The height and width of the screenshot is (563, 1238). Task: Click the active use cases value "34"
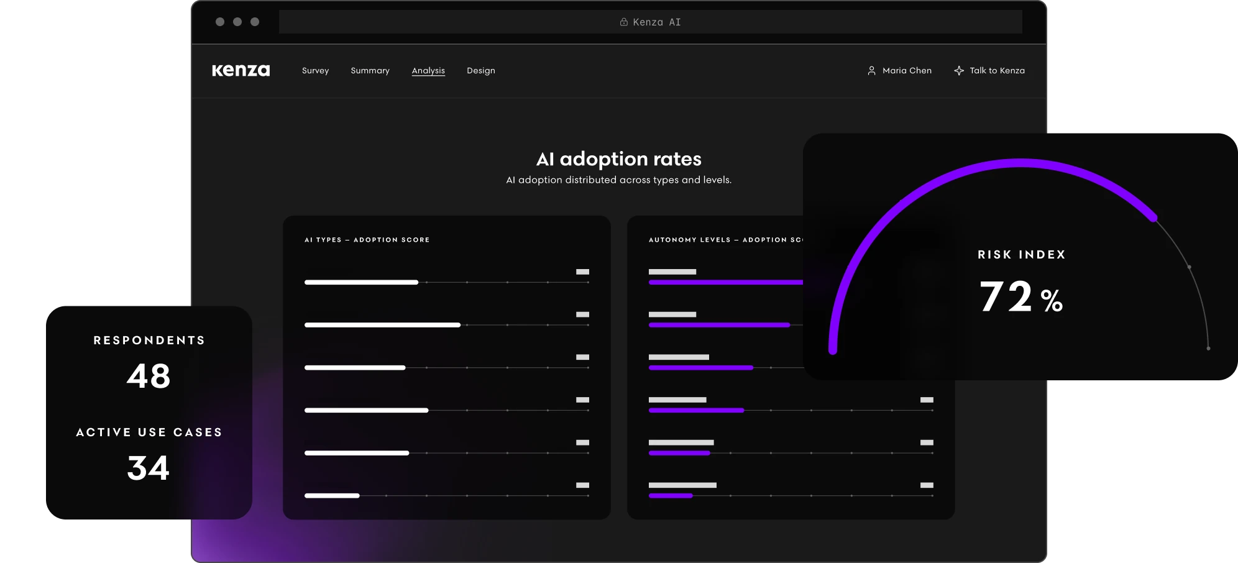149,468
